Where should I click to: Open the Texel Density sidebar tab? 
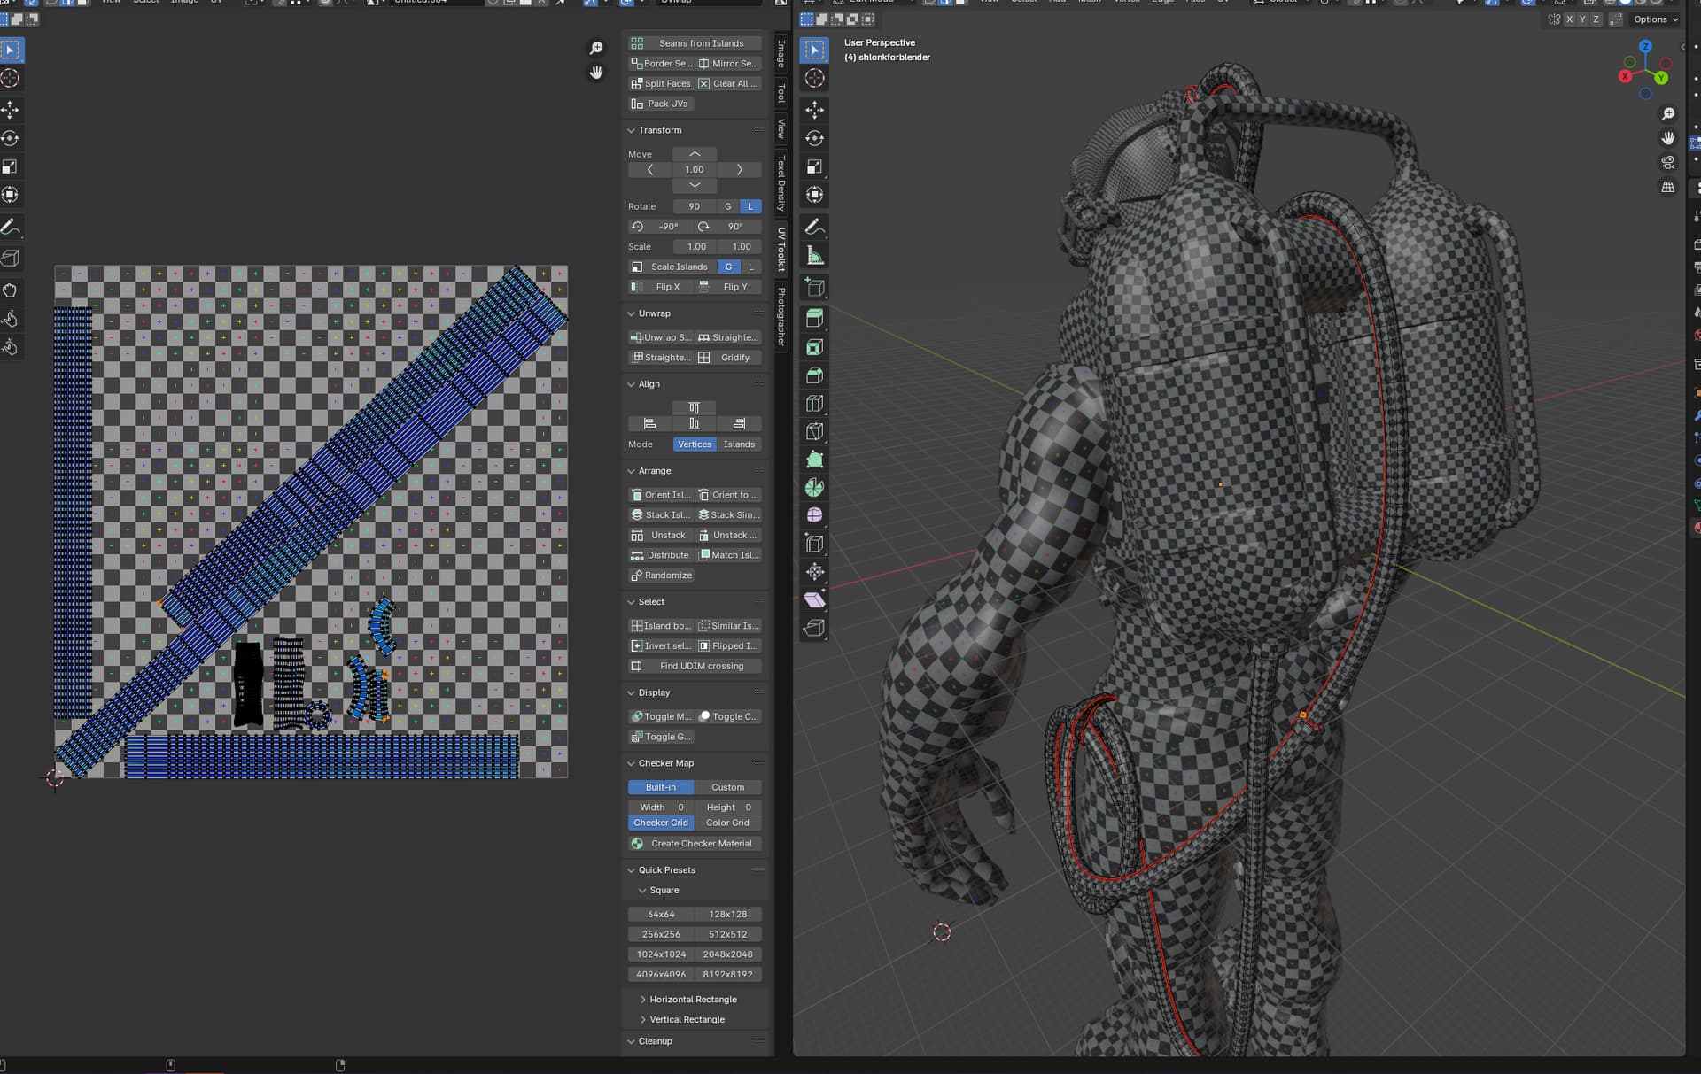pyautogui.click(x=781, y=182)
